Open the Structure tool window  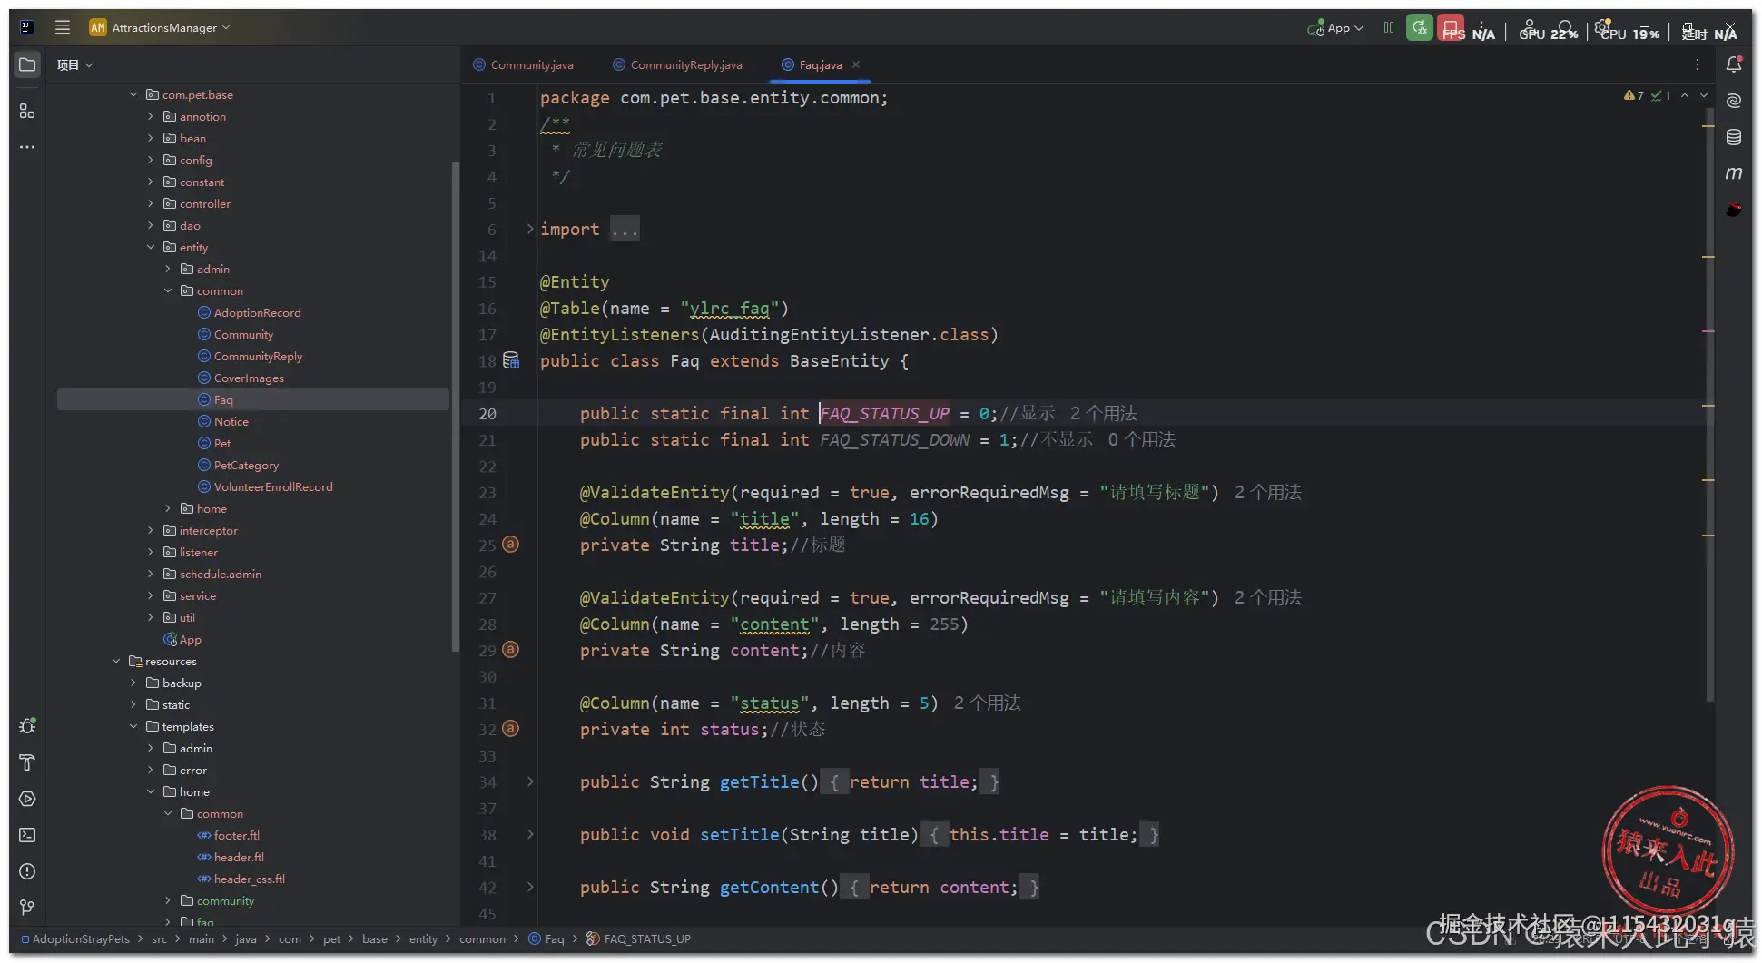27,111
